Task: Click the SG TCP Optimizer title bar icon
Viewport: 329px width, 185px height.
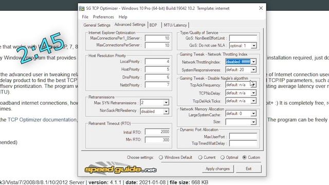Action: [82, 8]
